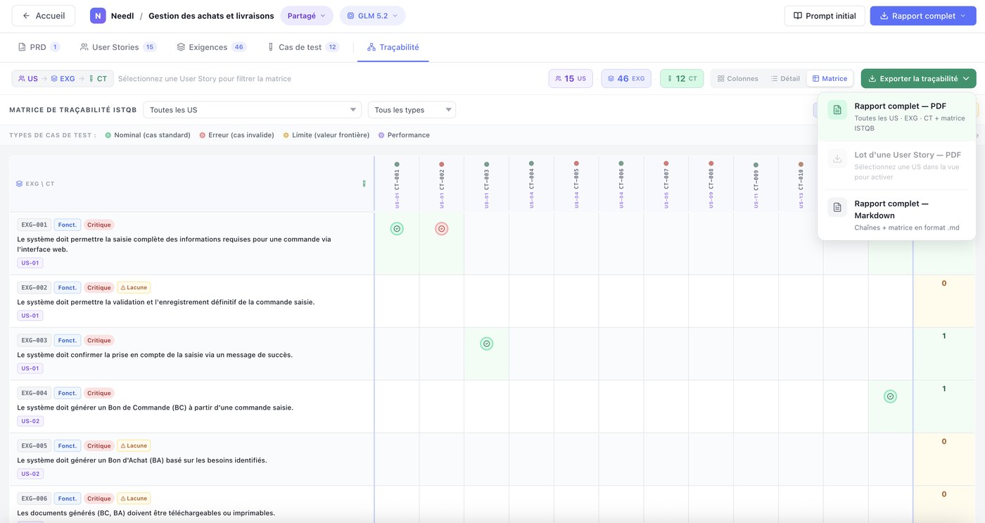985x523 pixels.
Task: Toggle the 15 US counter chip
Action: coord(571,79)
